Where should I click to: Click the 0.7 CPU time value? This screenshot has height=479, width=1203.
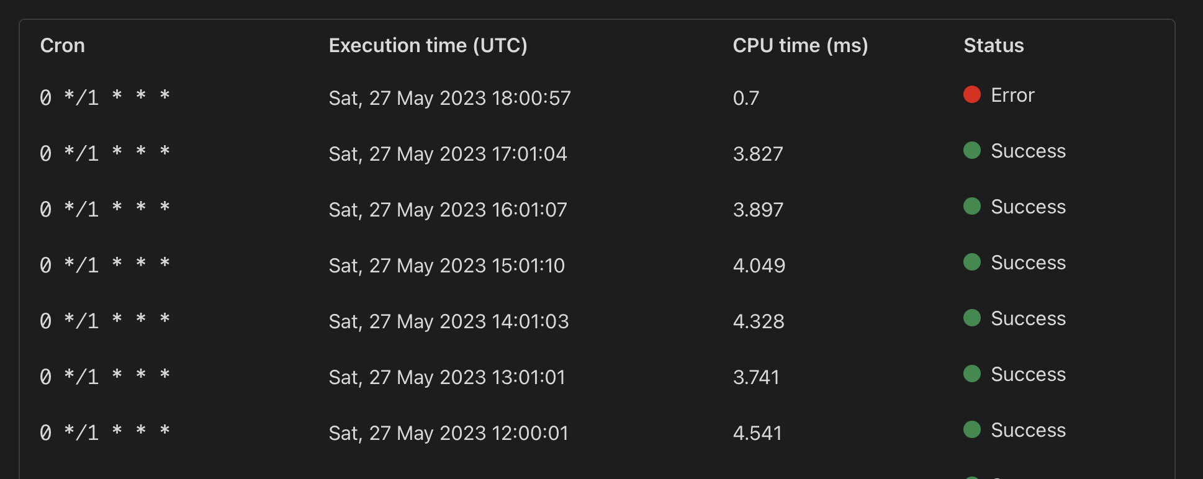click(746, 97)
